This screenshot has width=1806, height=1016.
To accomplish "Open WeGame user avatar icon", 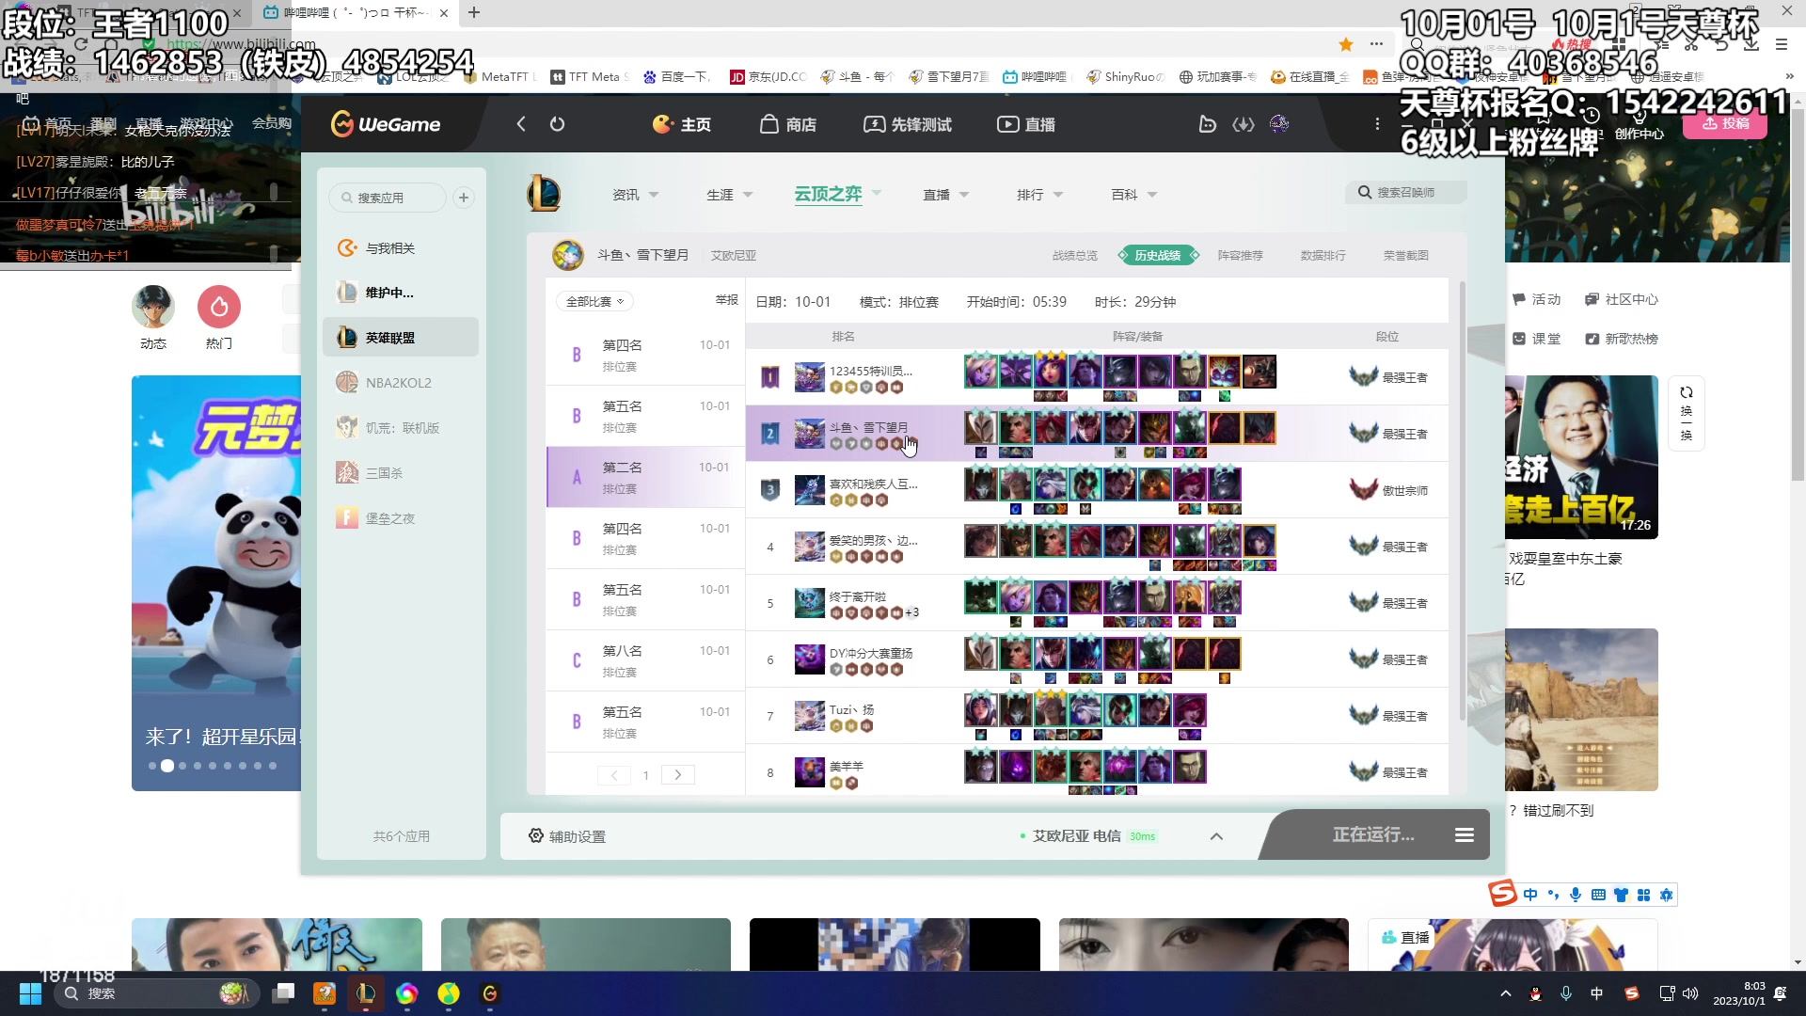I will (1279, 124).
